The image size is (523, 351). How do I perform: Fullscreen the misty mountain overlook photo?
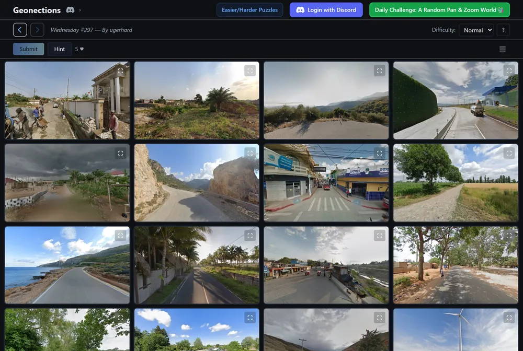coord(379,71)
